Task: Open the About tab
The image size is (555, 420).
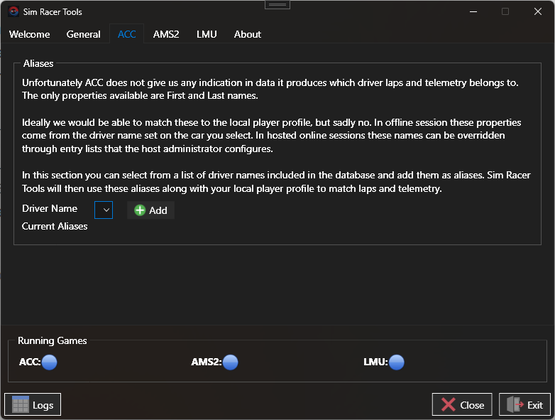Action: coord(247,34)
